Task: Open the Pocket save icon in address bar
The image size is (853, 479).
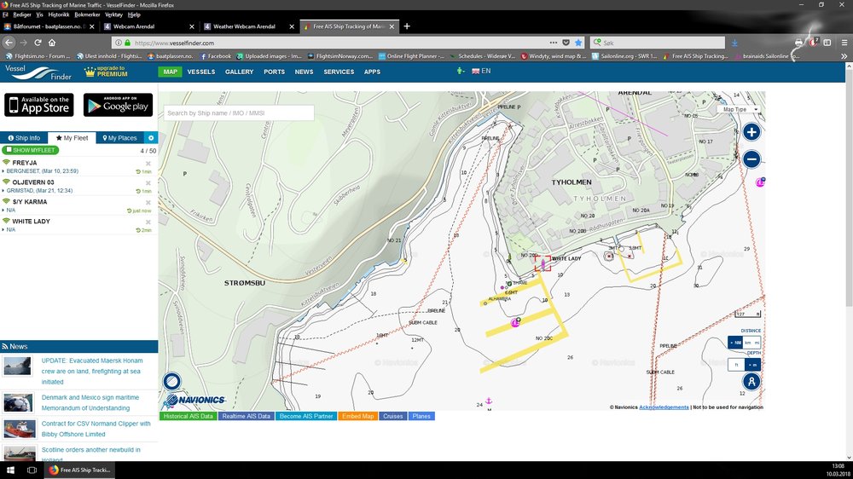Action: [x=566, y=43]
